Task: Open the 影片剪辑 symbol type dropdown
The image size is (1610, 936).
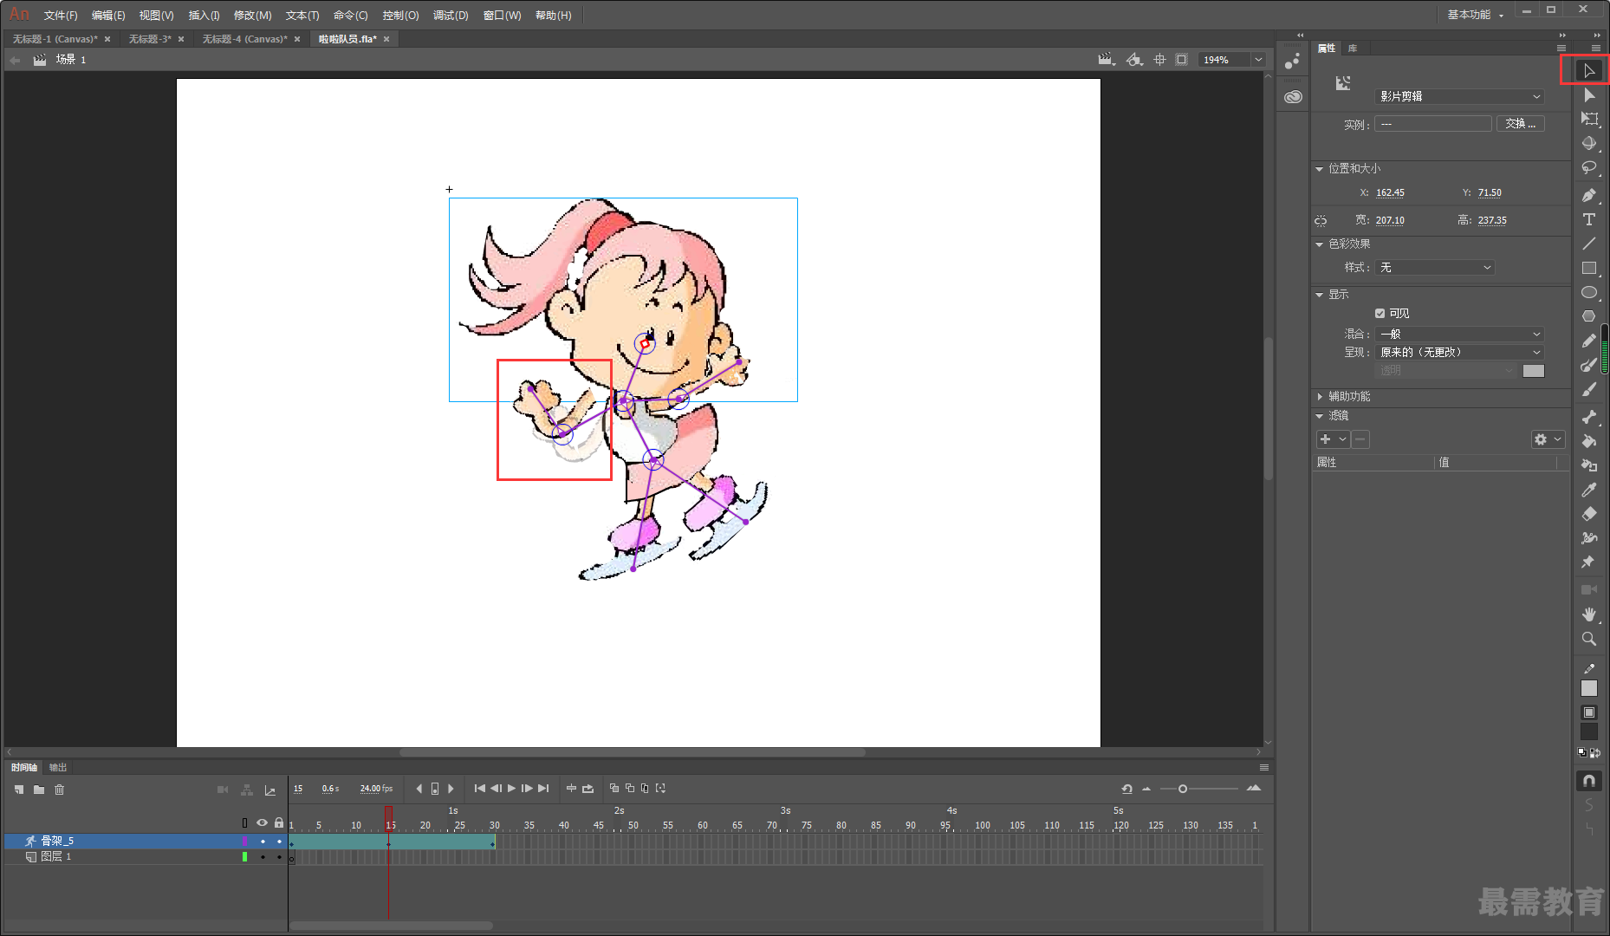Action: click(1459, 96)
